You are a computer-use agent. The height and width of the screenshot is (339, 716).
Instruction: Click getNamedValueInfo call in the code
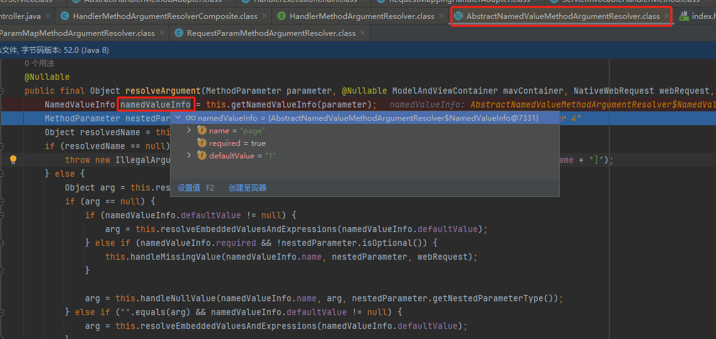(274, 104)
